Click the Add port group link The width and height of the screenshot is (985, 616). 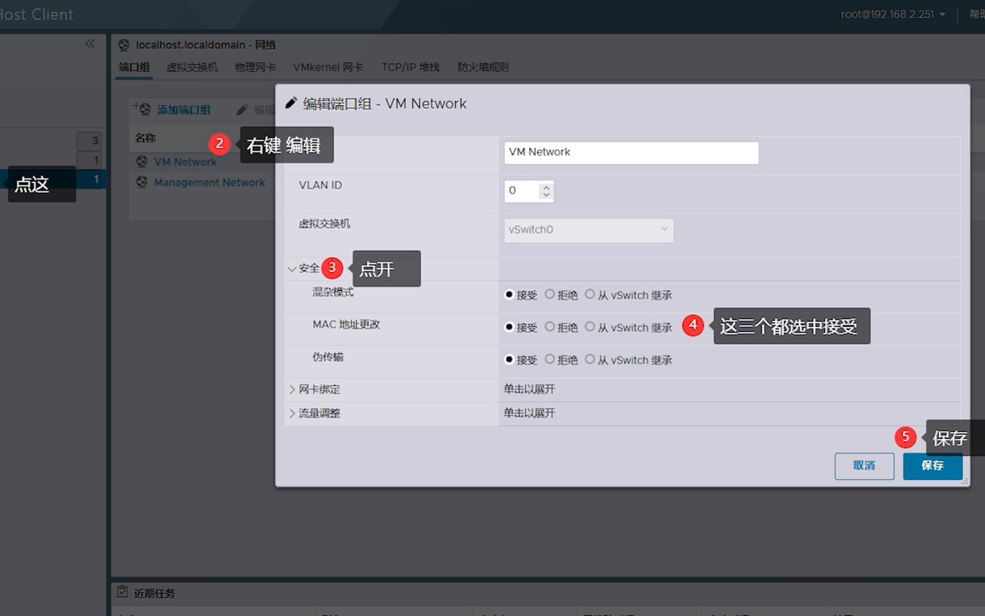184,110
